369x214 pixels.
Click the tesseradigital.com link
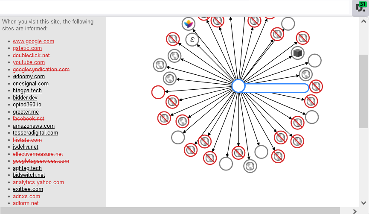point(35,133)
